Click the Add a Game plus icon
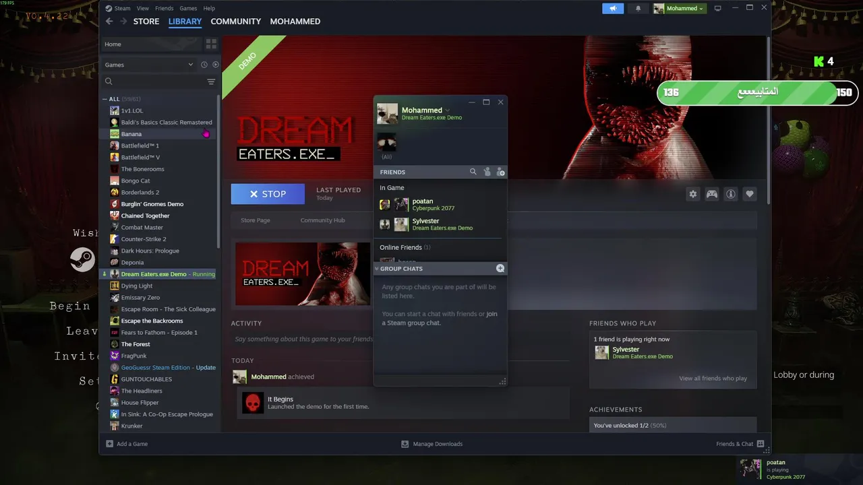This screenshot has height=485, width=863. (x=110, y=444)
